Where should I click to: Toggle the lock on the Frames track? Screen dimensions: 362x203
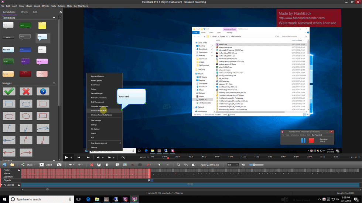tap(18, 170)
